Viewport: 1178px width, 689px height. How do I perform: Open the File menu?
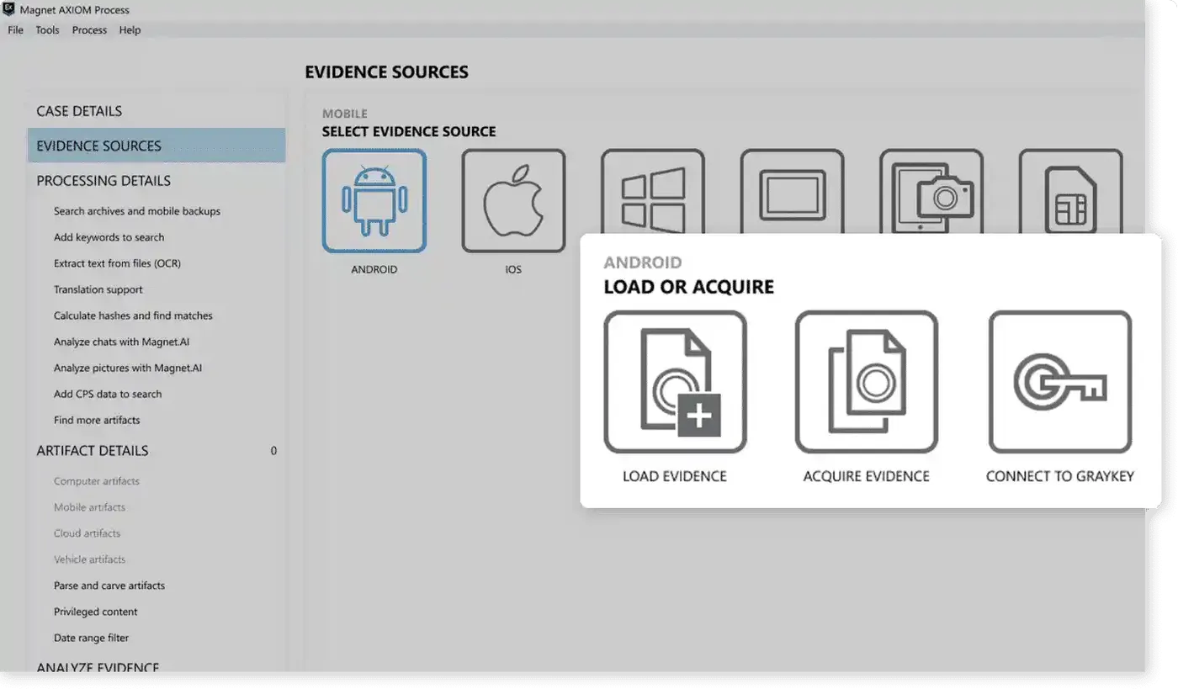click(16, 30)
